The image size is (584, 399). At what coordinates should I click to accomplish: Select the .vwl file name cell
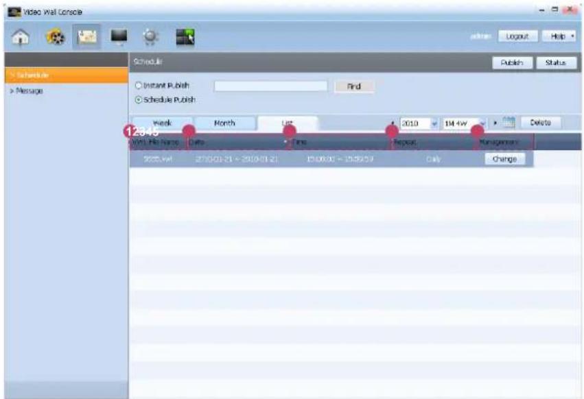click(x=158, y=159)
